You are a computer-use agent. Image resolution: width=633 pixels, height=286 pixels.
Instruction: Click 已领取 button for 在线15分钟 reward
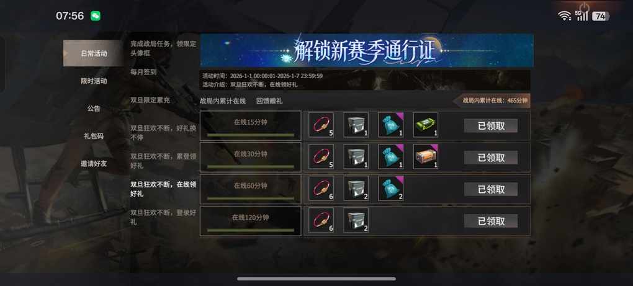coord(491,125)
